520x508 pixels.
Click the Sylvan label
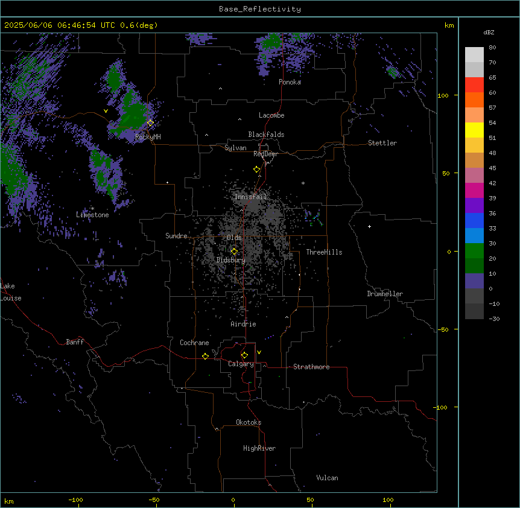point(235,148)
